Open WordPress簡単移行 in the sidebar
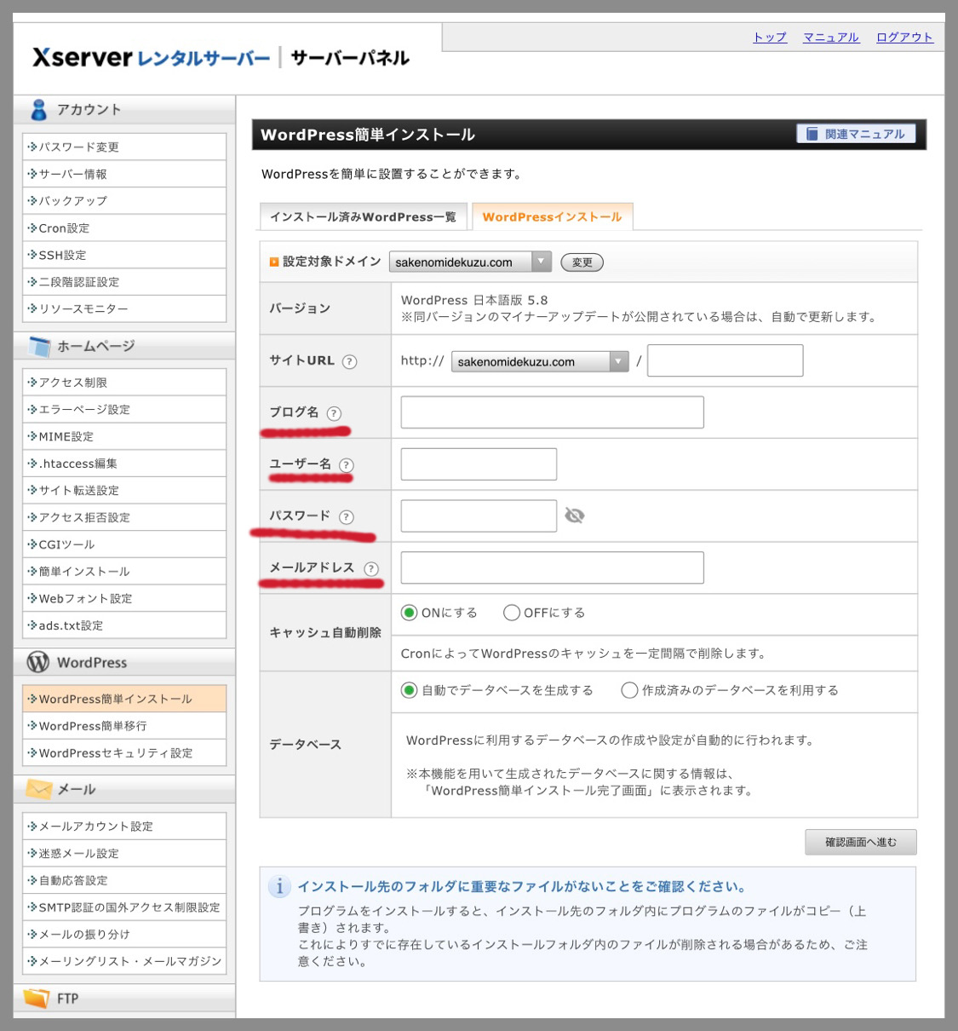958x1031 pixels. point(124,726)
